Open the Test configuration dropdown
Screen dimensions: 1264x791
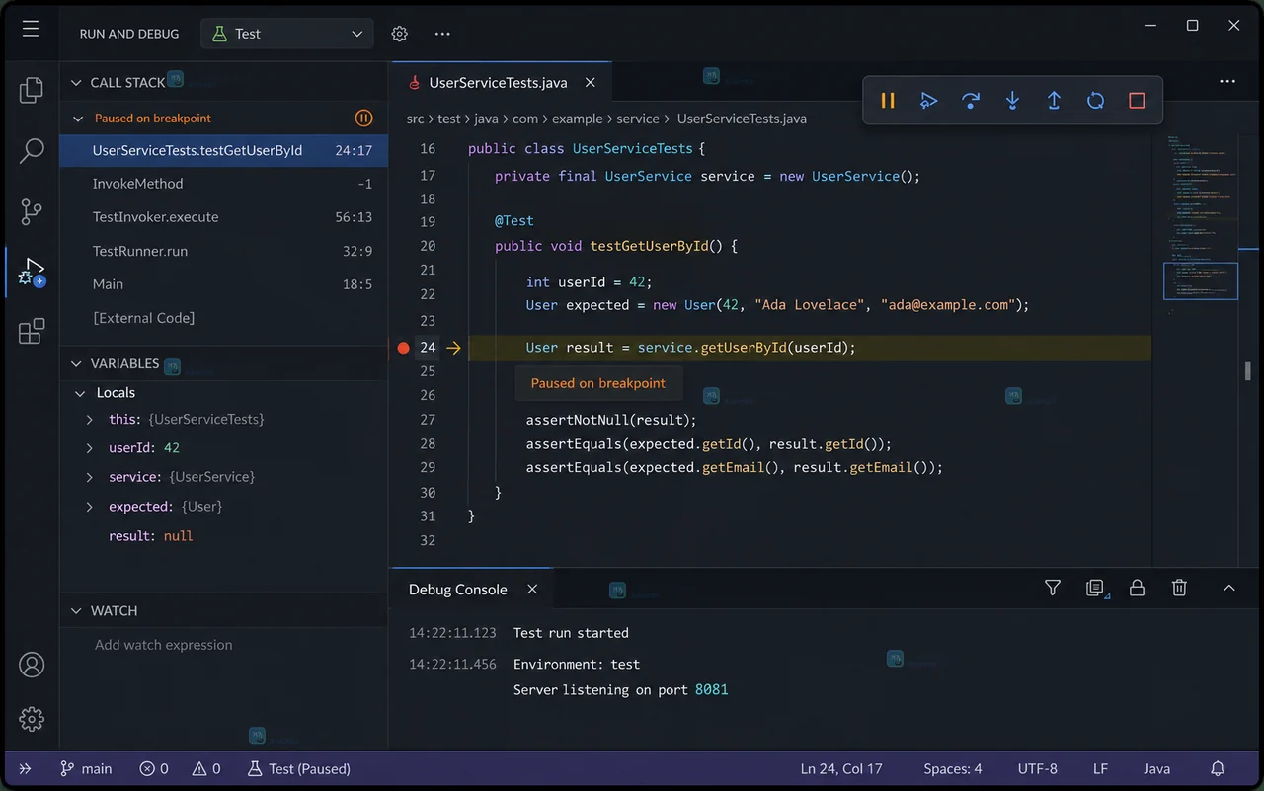click(x=287, y=34)
